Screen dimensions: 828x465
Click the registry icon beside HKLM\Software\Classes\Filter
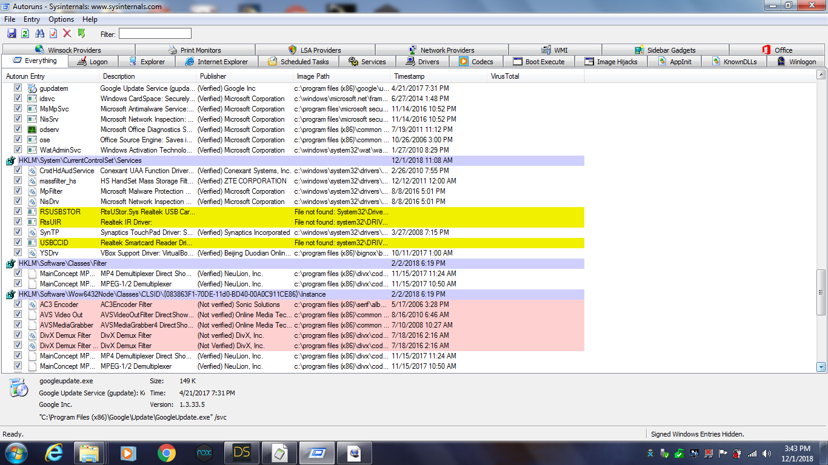click(x=11, y=263)
